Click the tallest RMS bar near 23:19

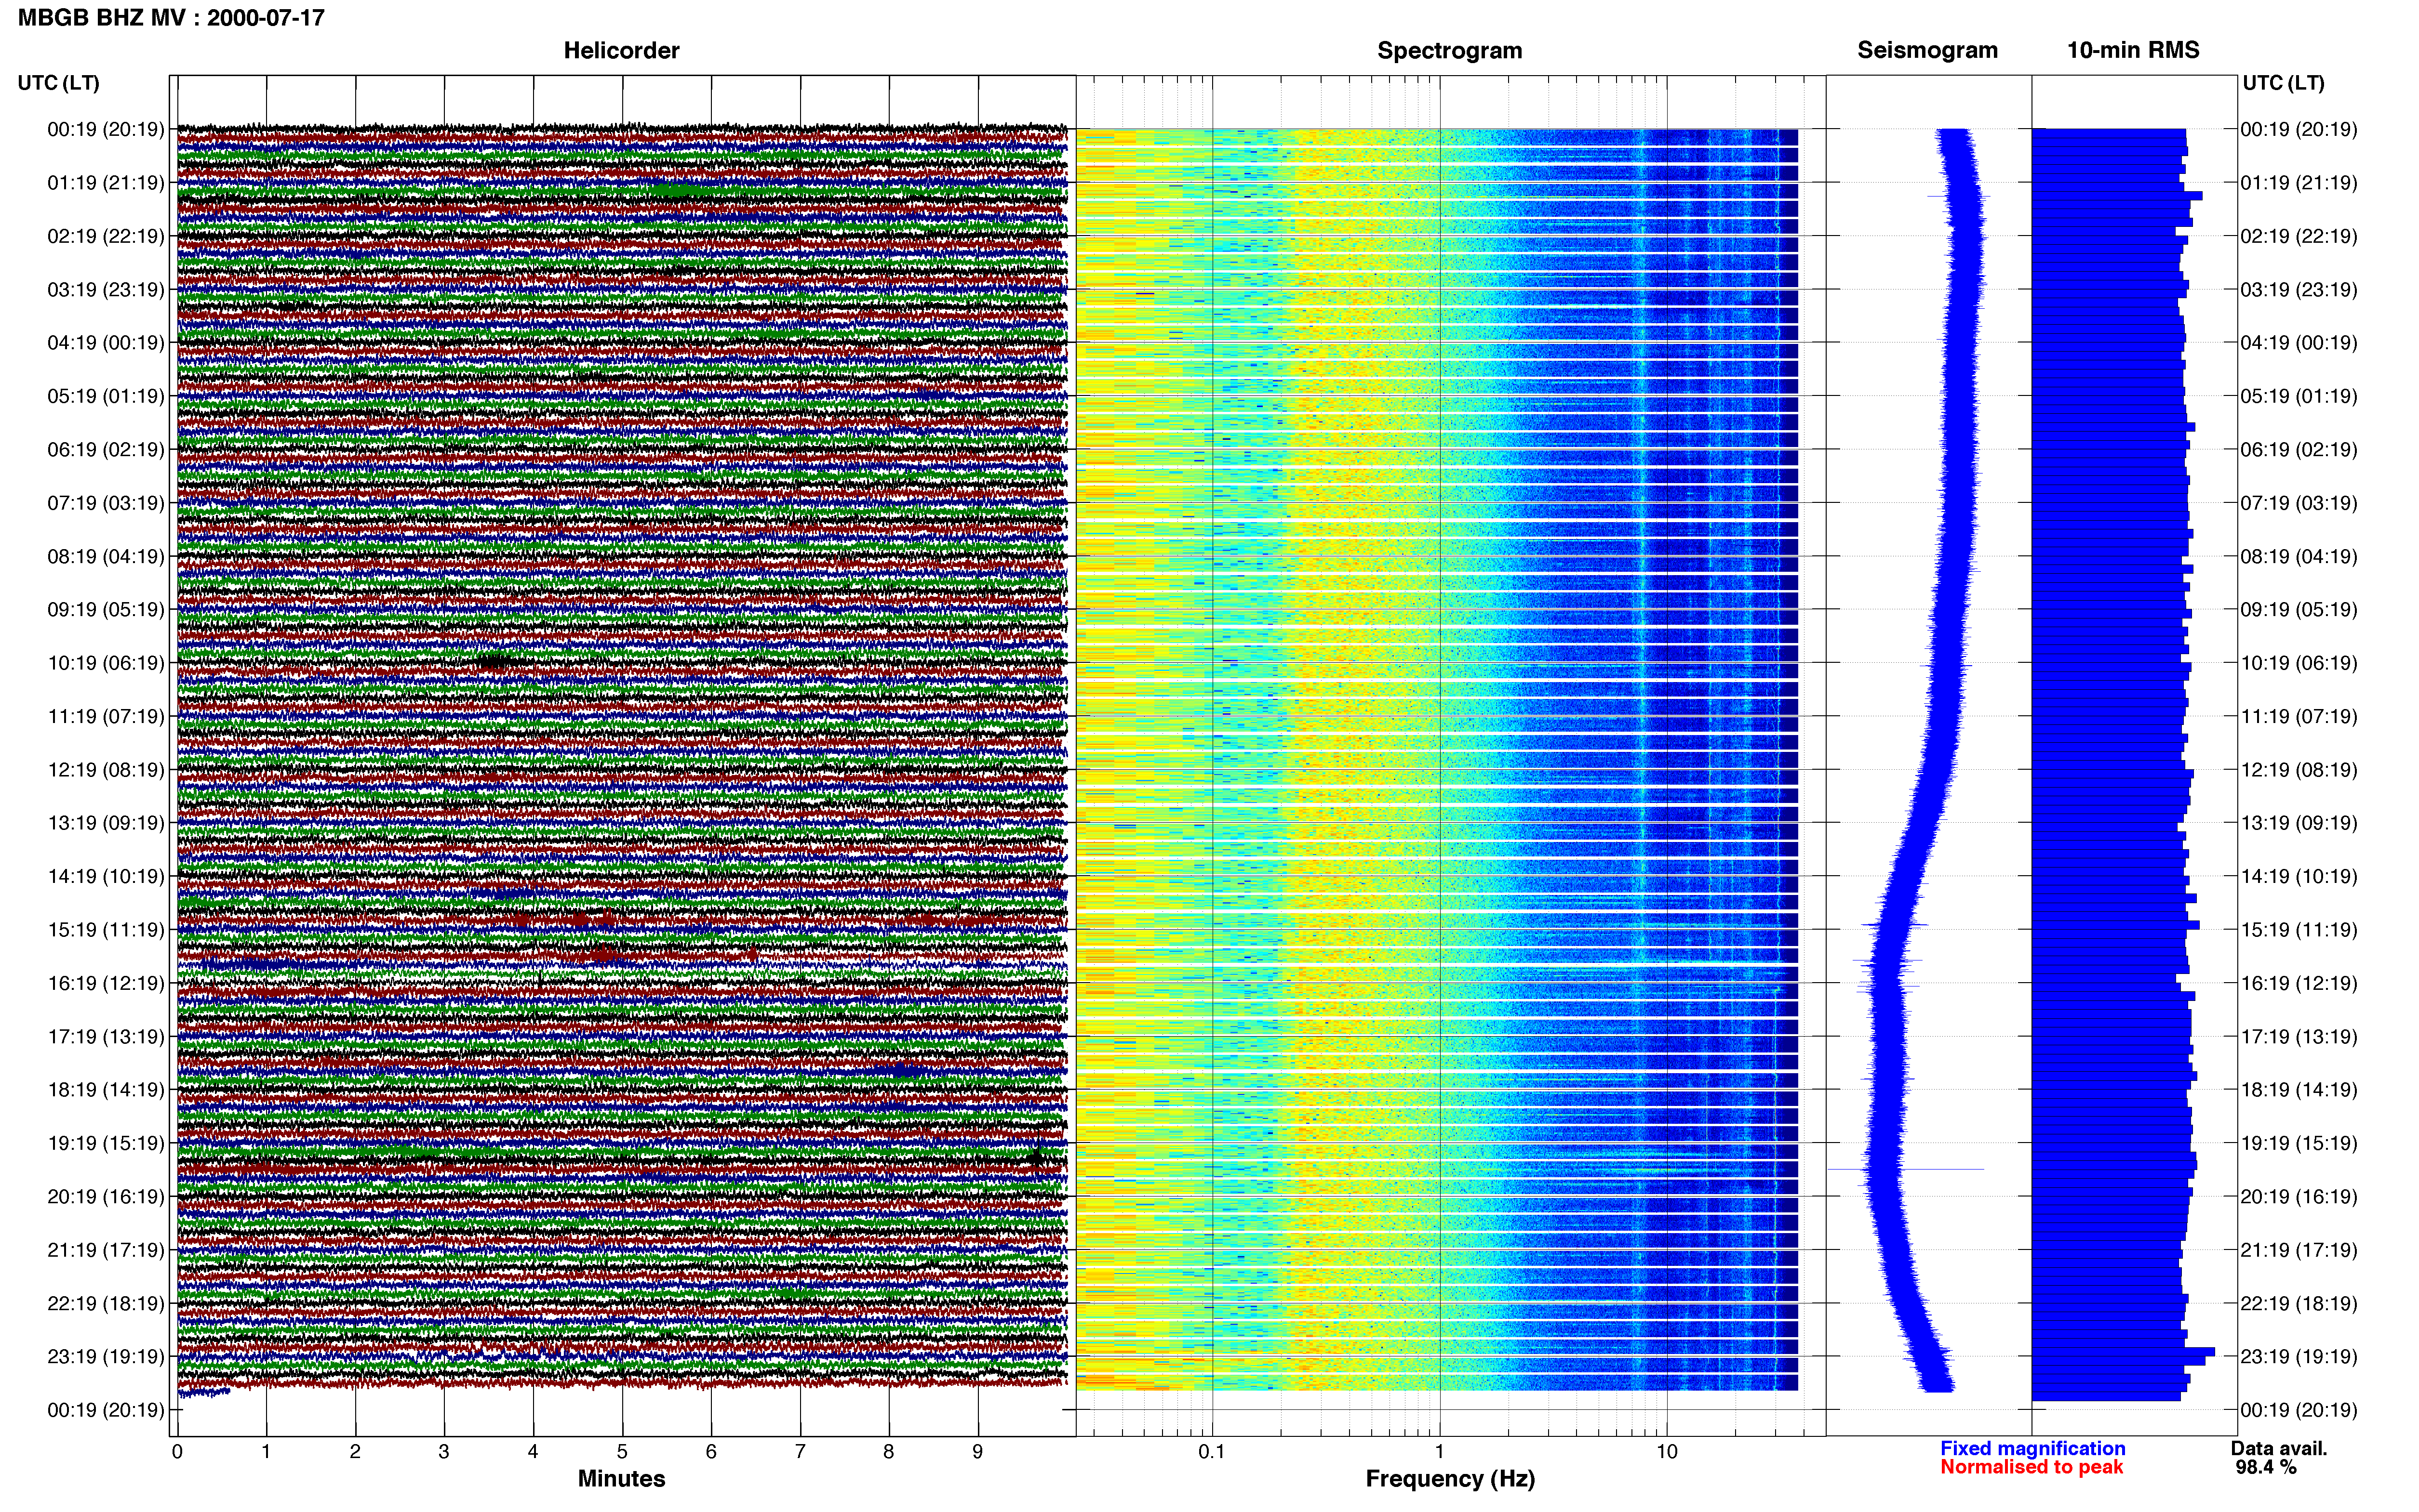click(x=2123, y=1352)
